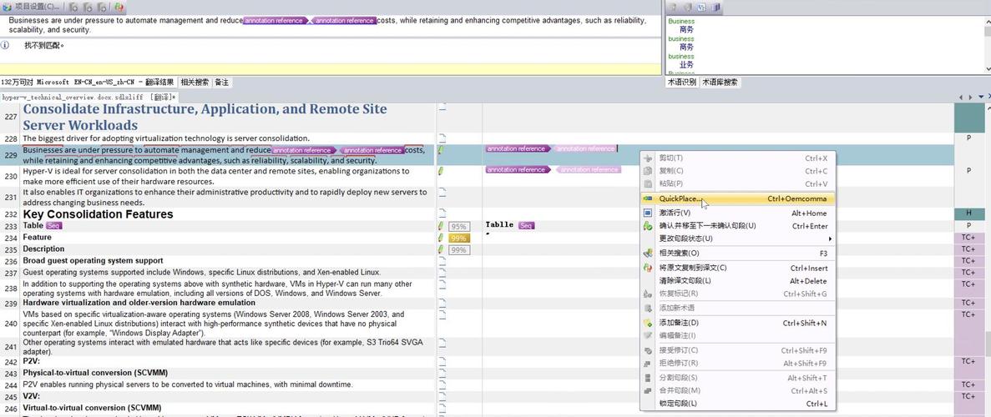The height and width of the screenshot is (417, 991).
Task: Click the 激活行 menu icon
Action: [x=647, y=213]
